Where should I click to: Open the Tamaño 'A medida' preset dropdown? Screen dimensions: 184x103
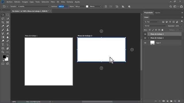[33, 7]
